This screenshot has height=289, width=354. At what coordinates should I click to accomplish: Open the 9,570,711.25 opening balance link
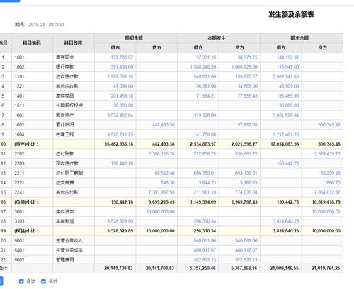pyautogui.click(x=120, y=134)
